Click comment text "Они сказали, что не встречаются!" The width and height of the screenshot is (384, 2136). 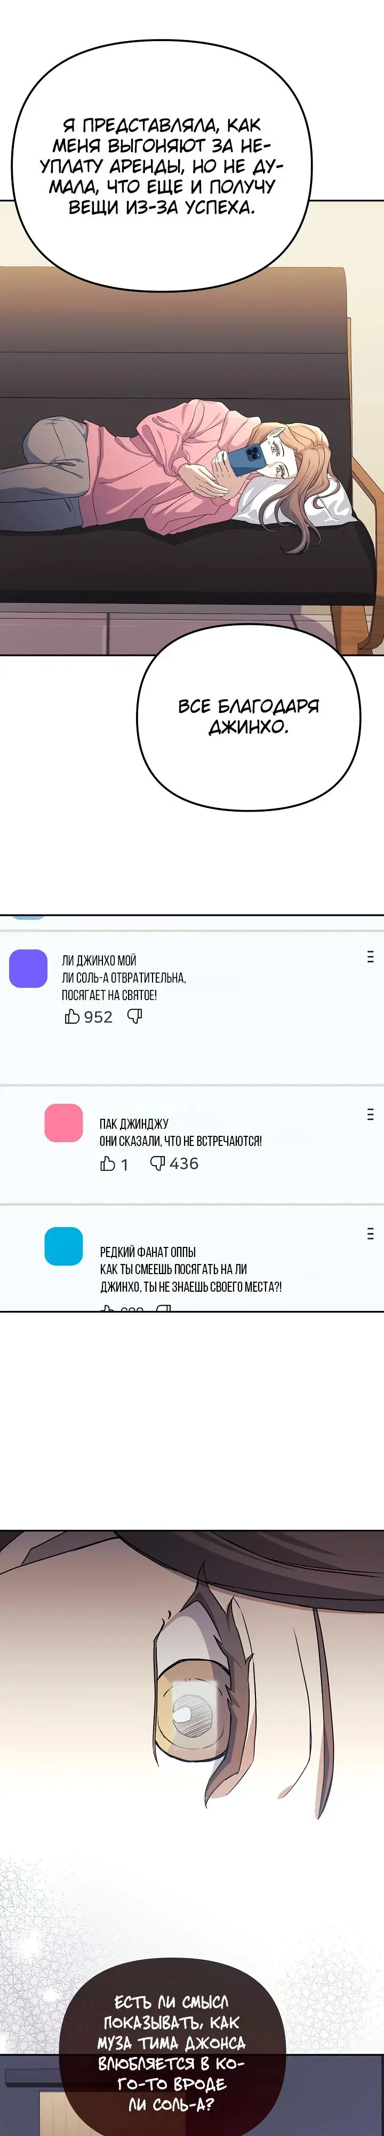180,1141
